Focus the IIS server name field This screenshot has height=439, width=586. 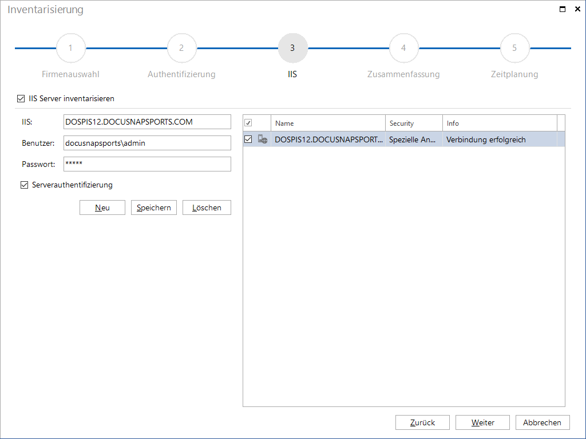tap(147, 122)
